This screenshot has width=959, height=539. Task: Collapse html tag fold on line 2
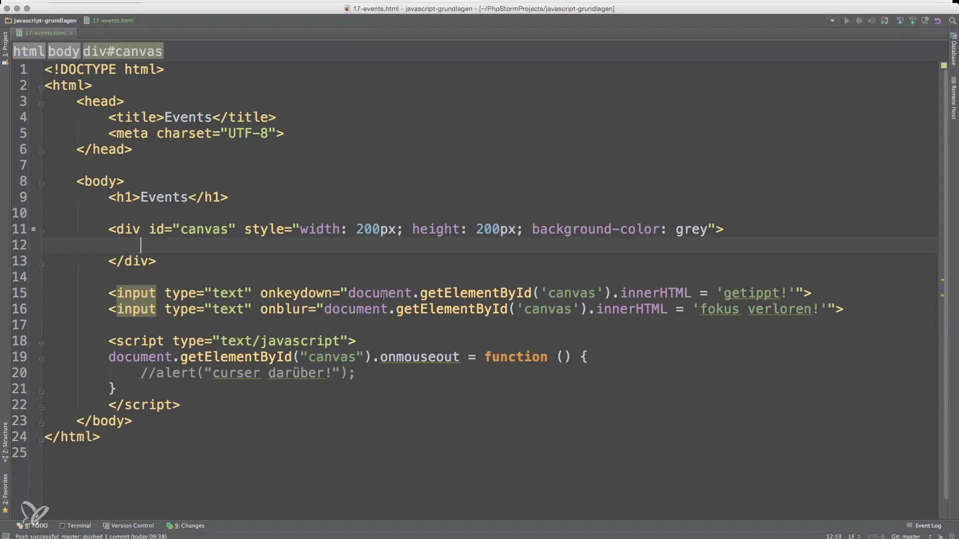point(41,88)
